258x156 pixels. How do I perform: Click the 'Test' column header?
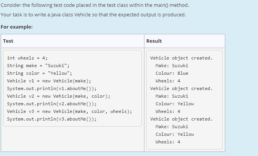click(8, 41)
